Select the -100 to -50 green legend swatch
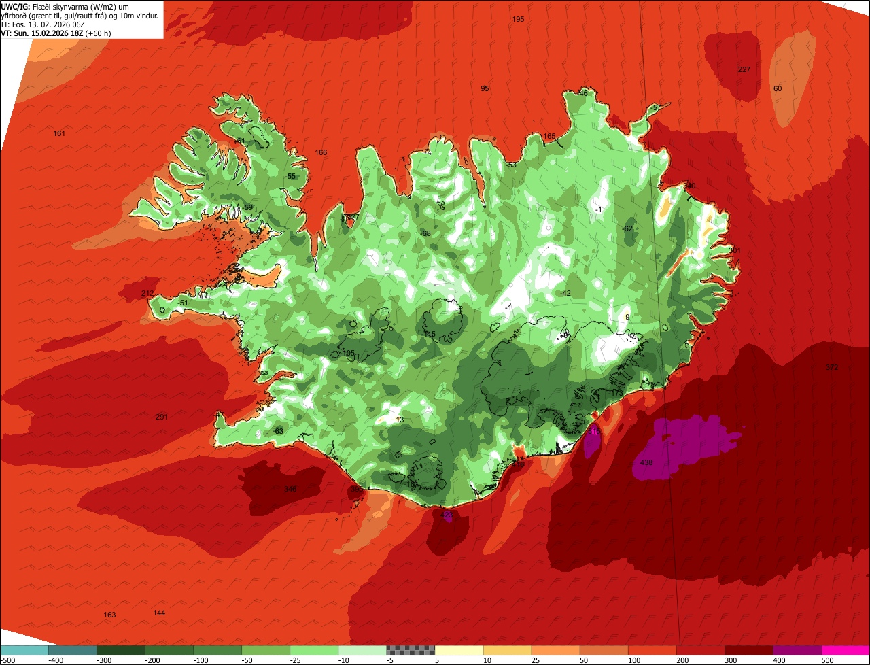The width and height of the screenshot is (870, 665). [x=217, y=650]
